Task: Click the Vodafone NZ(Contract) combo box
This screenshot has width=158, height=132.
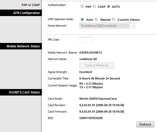Action: point(107,26)
